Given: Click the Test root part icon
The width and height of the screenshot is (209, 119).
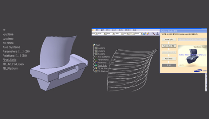Looking at the screenshot, I should point(94,45).
